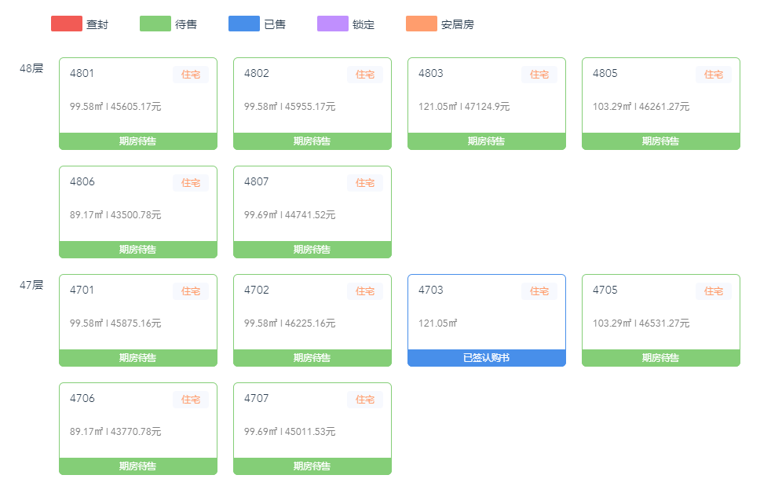Open unit 4803 details
771x486 pixels.
click(x=487, y=98)
